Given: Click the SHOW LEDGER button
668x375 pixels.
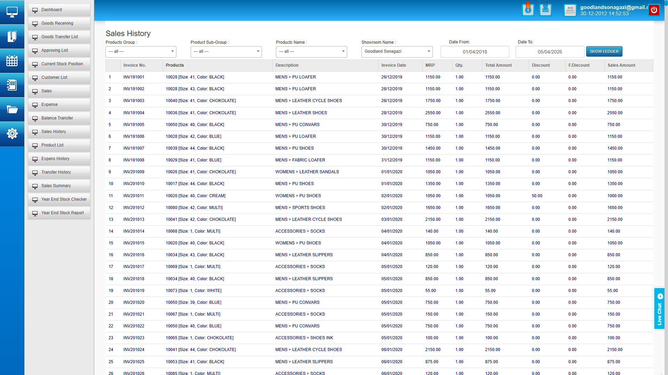Looking at the screenshot, I should [604, 51].
